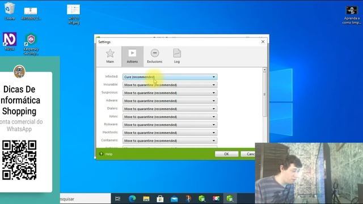Expand the Infected action dropdown

pos(170,77)
